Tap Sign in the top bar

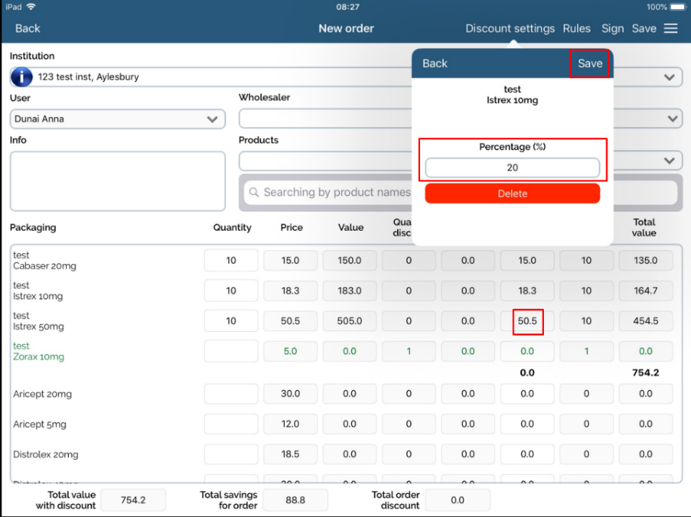612,28
